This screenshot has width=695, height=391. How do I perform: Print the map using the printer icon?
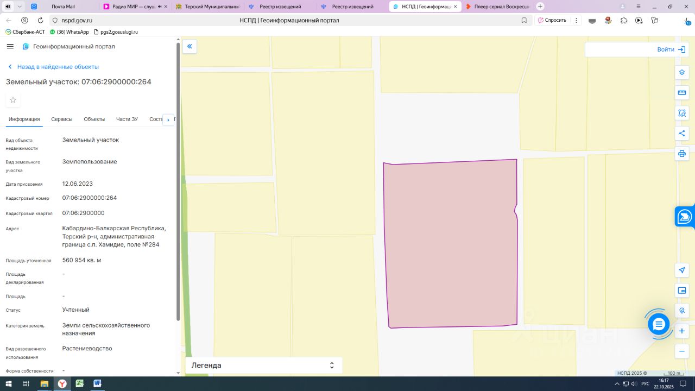pos(682,154)
